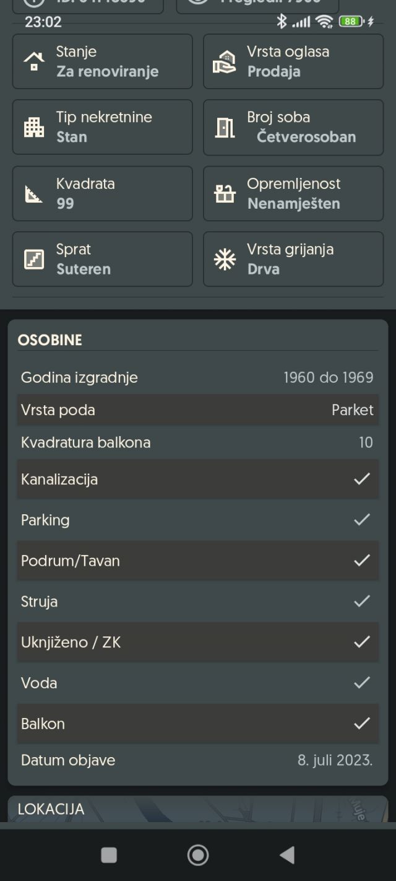
Task: Tap the Datum objave row
Action: tap(197, 760)
